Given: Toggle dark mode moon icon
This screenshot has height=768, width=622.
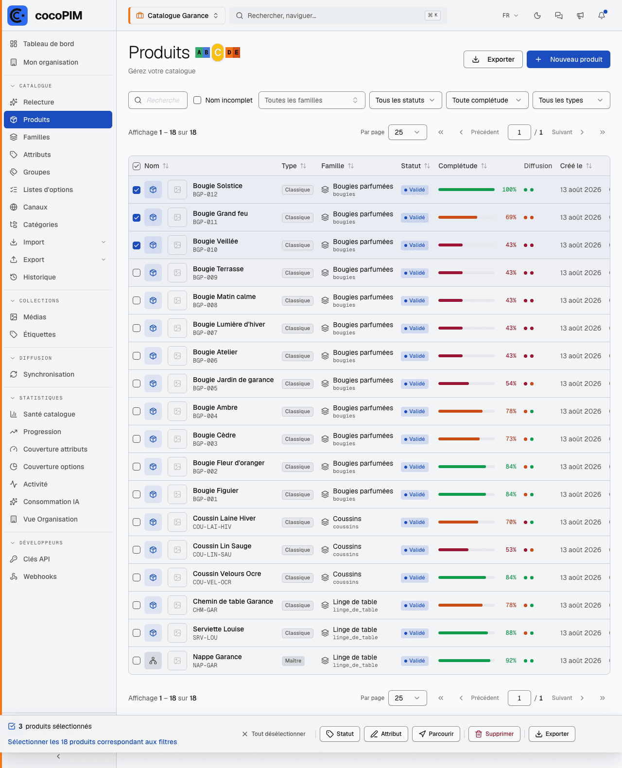Looking at the screenshot, I should point(537,16).
